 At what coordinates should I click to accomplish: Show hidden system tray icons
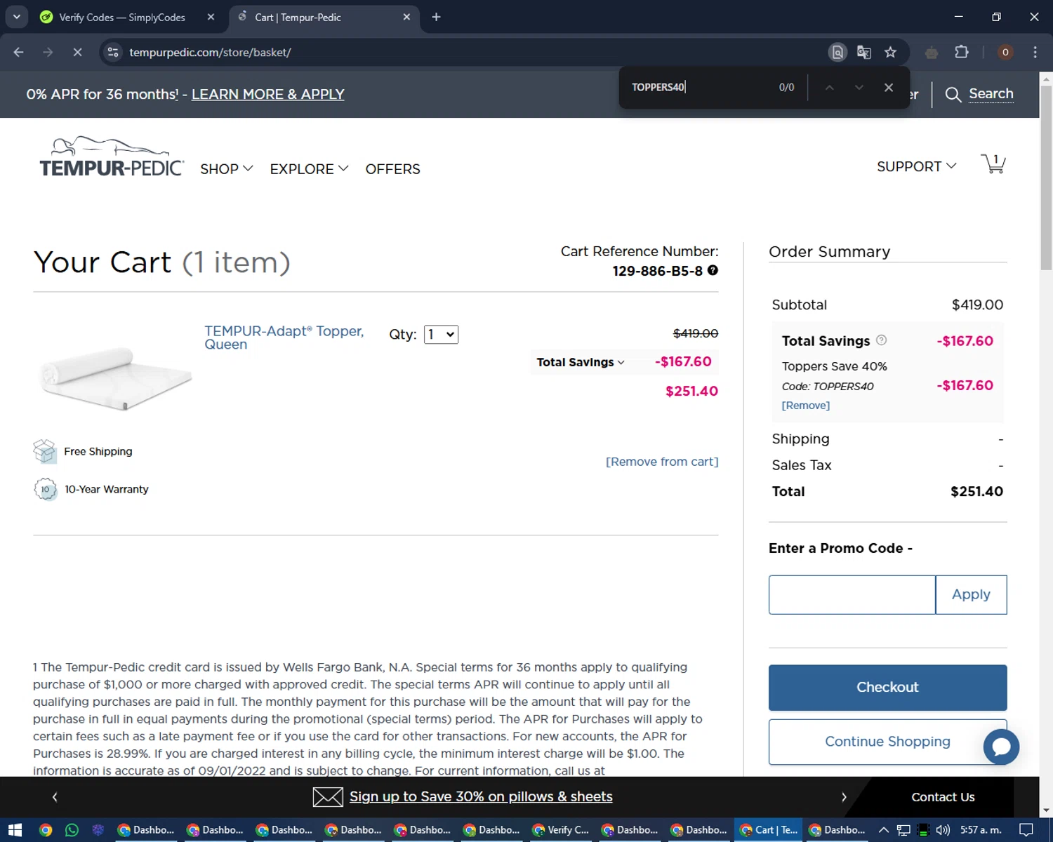884,830
